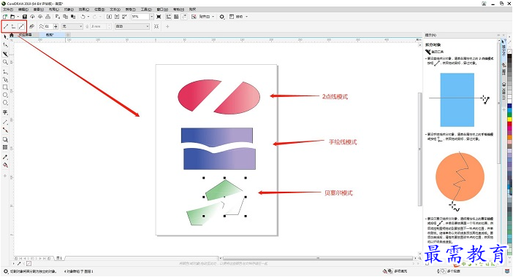
Task: Select the freehand mode button
Action: coord(13,26)
